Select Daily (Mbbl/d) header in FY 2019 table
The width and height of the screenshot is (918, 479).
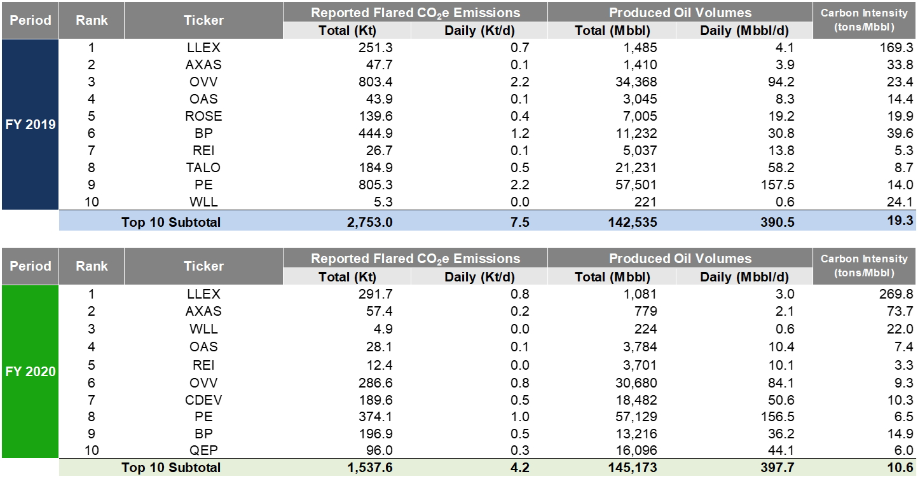pyautogui.click(x=744, y=30)
